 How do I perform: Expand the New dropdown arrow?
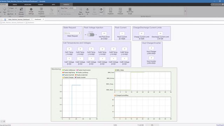pyautogui.click(x=5, y=14)
